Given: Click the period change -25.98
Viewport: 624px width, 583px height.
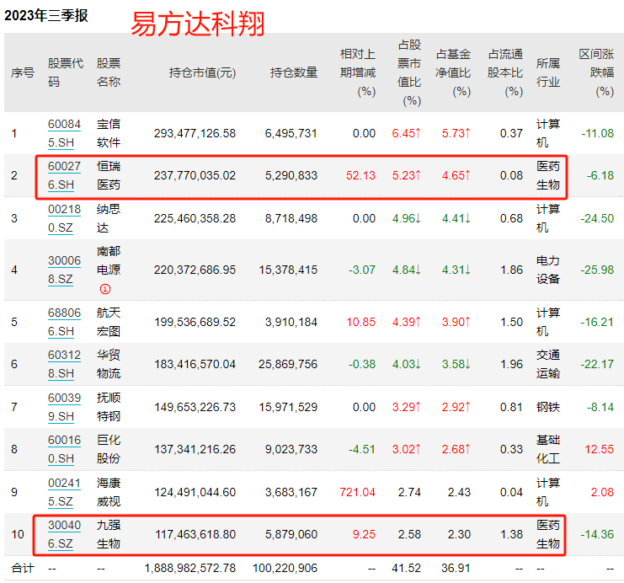Looking at the screenshot, I should point(597,270).
